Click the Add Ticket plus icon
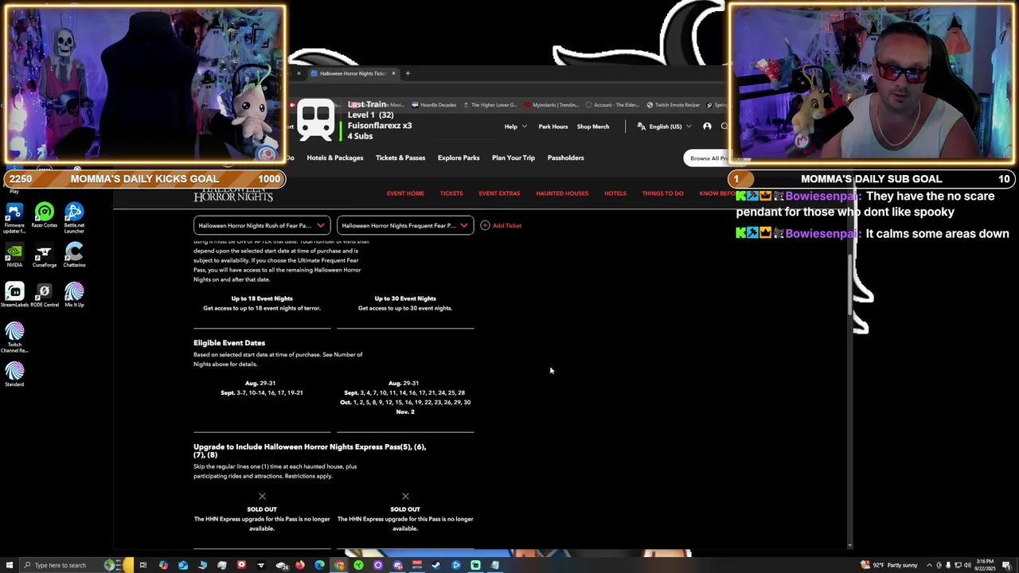 point(485,225)
